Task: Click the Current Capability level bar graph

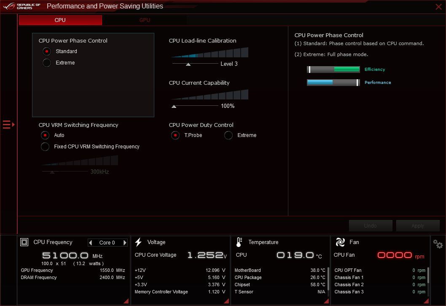Action: (210, 94)
